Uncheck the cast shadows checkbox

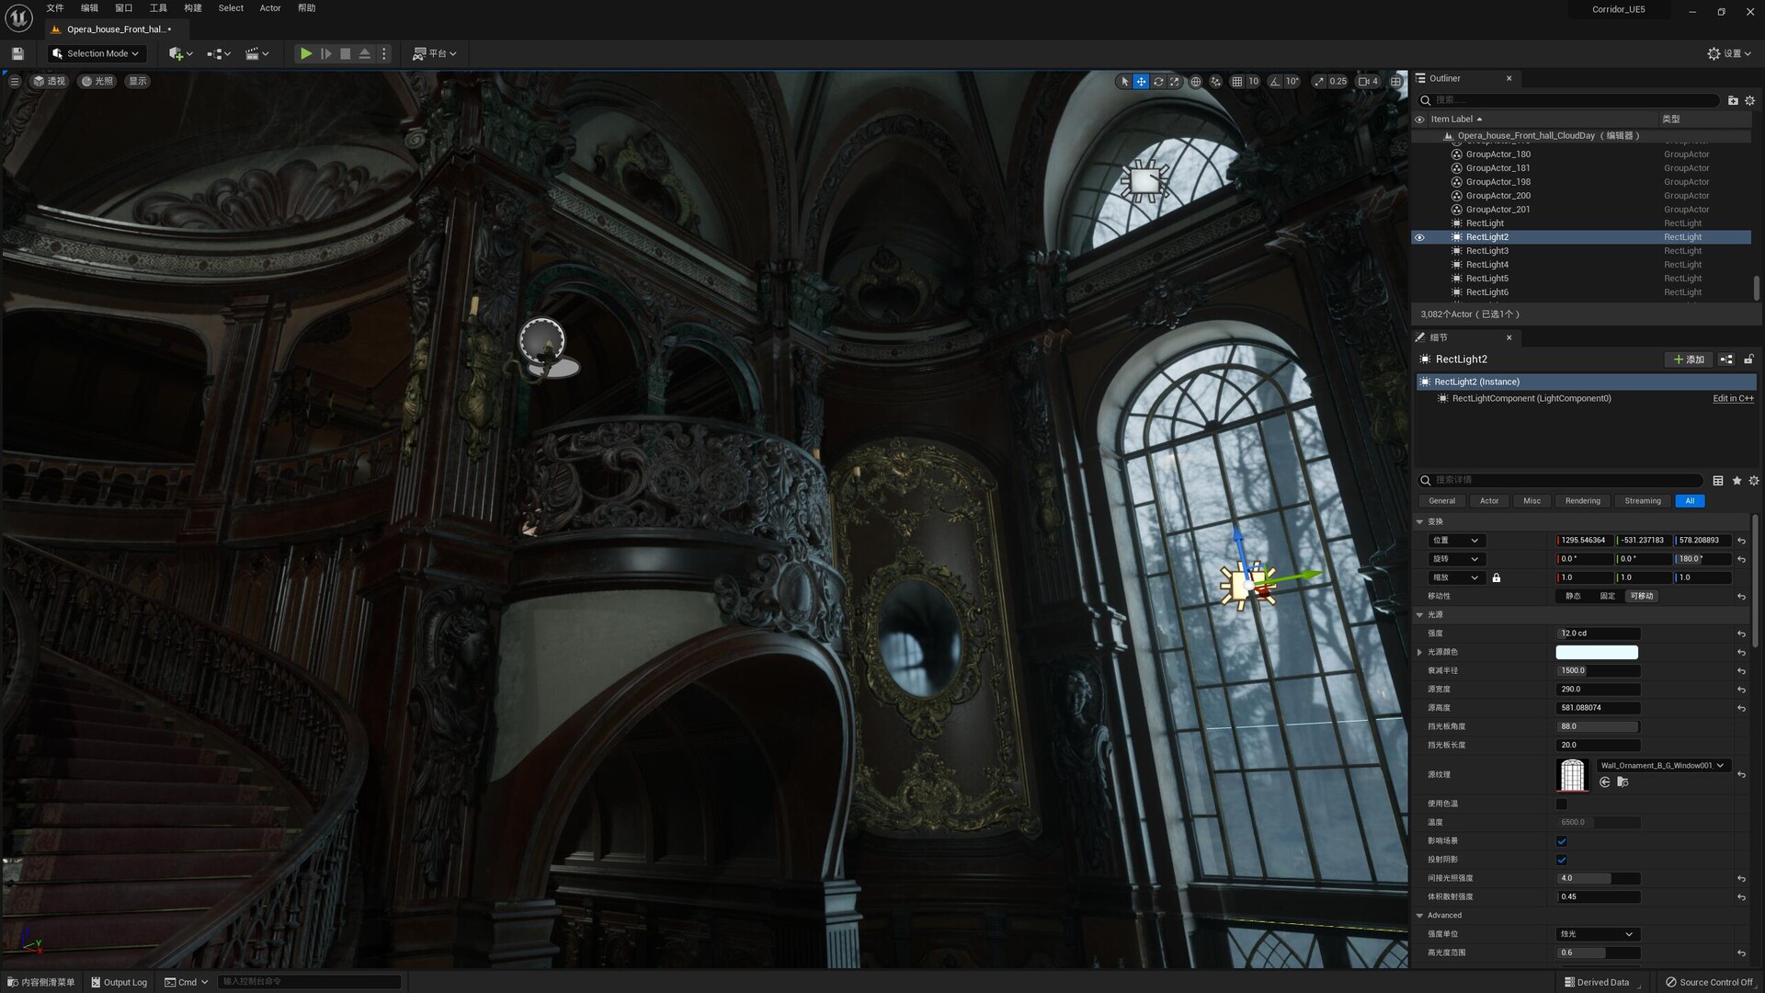(1562, 861)
